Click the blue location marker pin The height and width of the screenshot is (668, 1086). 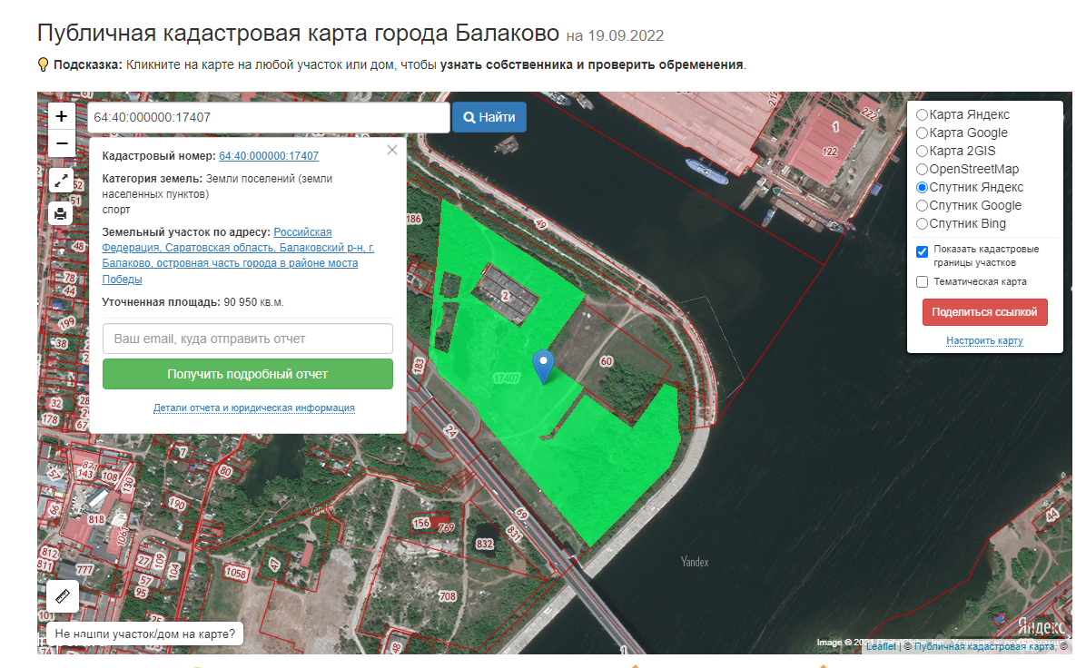(x=543, y=366)
